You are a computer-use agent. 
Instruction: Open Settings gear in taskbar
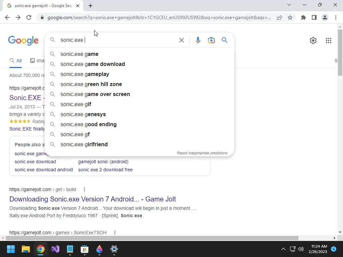(114, 249)
